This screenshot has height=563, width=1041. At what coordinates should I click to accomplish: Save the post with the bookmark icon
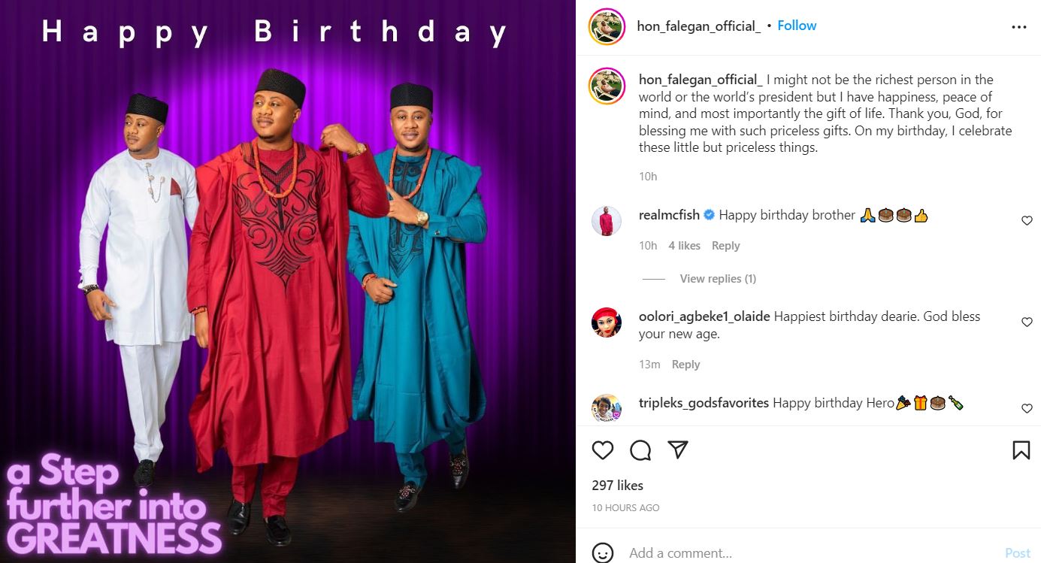[x=1021, y=449]
